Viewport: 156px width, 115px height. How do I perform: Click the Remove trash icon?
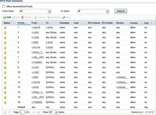tap(22, 17)
